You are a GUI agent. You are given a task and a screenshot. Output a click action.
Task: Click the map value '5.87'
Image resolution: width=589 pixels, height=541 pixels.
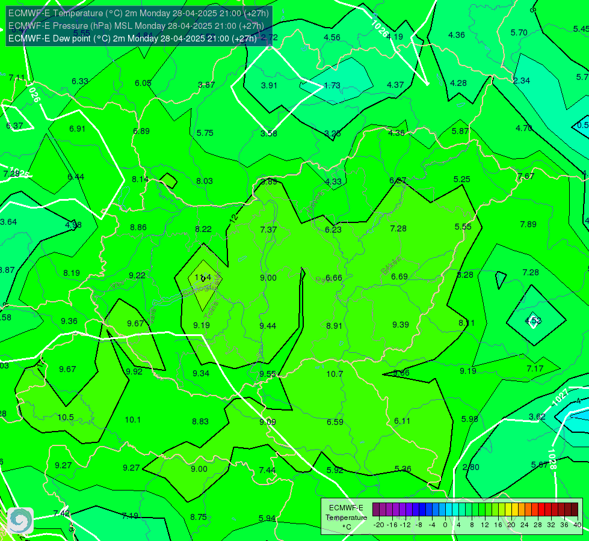(460, 132)
